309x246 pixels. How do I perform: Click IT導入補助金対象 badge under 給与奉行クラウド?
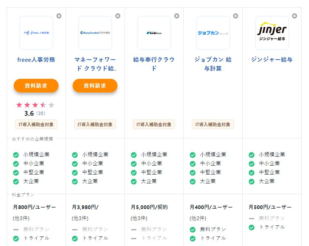tap(154, 125)
